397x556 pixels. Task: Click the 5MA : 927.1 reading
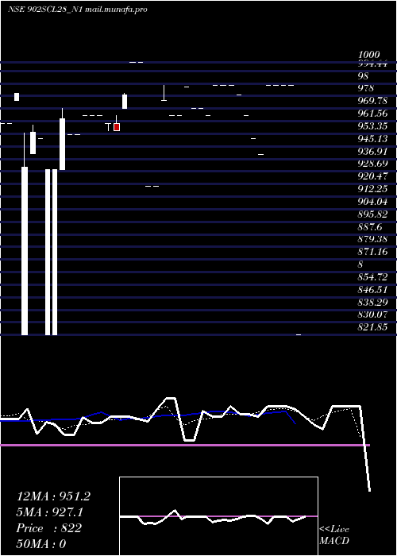click(x=51, y=512)
